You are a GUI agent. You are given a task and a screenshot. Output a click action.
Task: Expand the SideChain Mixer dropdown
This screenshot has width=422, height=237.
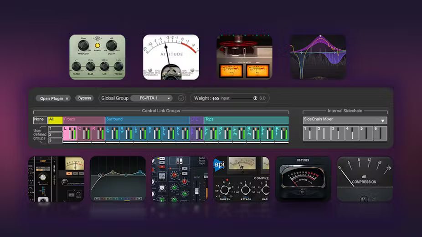coord(345,121)
